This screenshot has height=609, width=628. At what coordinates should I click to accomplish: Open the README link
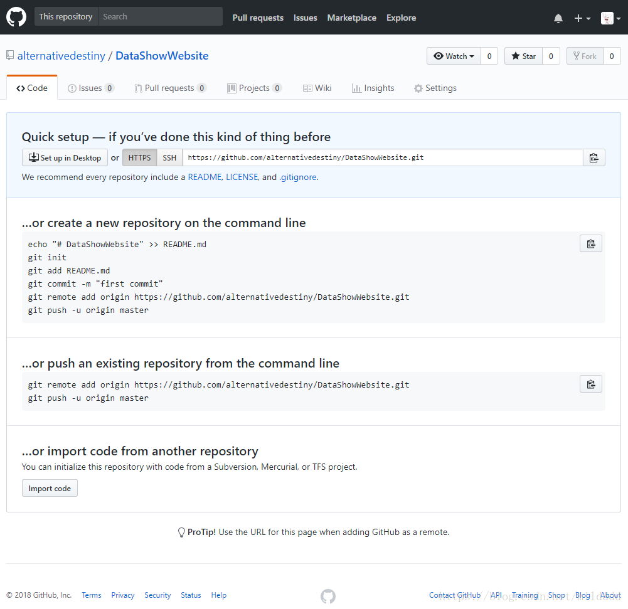(205, 177)
